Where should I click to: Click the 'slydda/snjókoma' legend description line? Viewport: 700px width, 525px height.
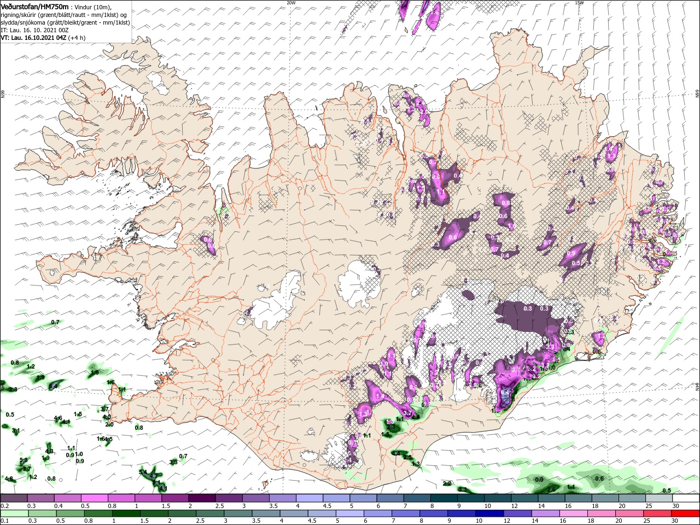point(65,22)
